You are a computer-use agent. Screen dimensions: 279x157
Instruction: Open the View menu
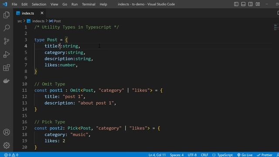pyautogui.click(x=54, y=4)
